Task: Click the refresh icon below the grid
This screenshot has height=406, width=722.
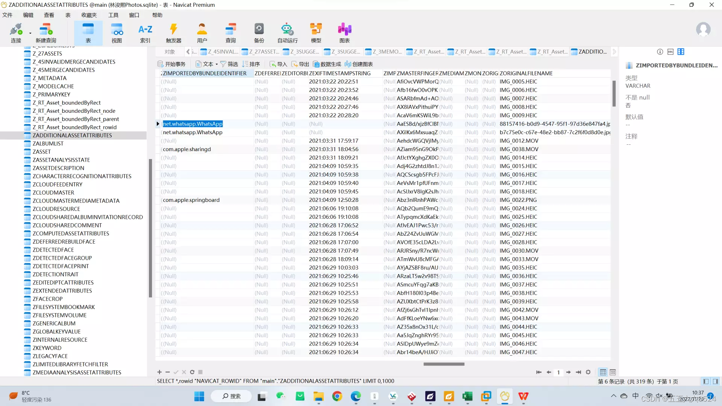Action: click(x=192, y=372)
